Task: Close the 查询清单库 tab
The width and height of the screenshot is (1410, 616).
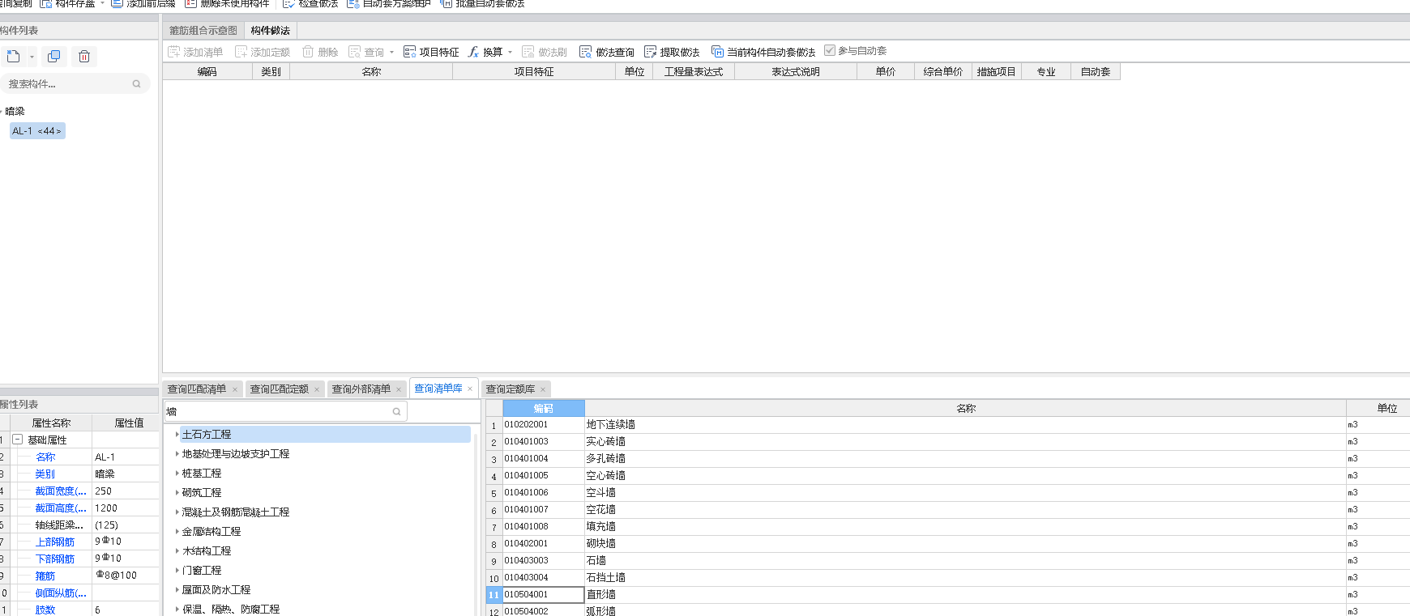Action: tap(470, 389)
